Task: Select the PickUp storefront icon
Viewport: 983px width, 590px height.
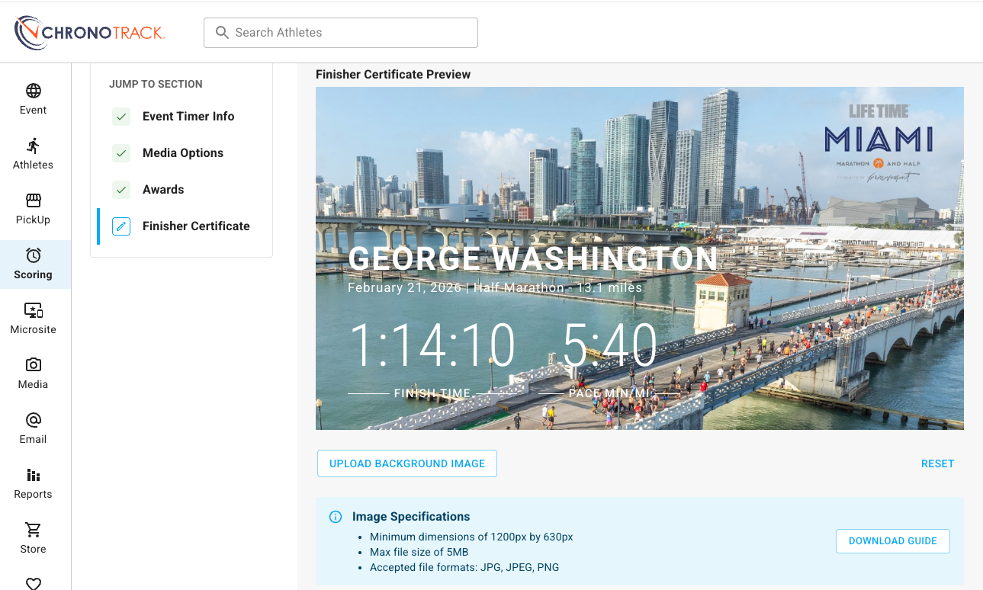Action: click(34, 200)
